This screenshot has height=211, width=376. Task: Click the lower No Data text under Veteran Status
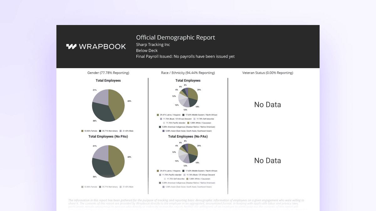(x=268, y=160)
